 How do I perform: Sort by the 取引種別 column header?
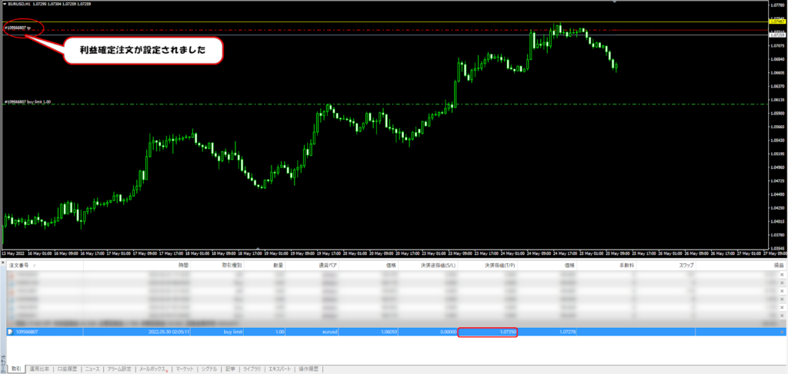[x=218, y=265]
